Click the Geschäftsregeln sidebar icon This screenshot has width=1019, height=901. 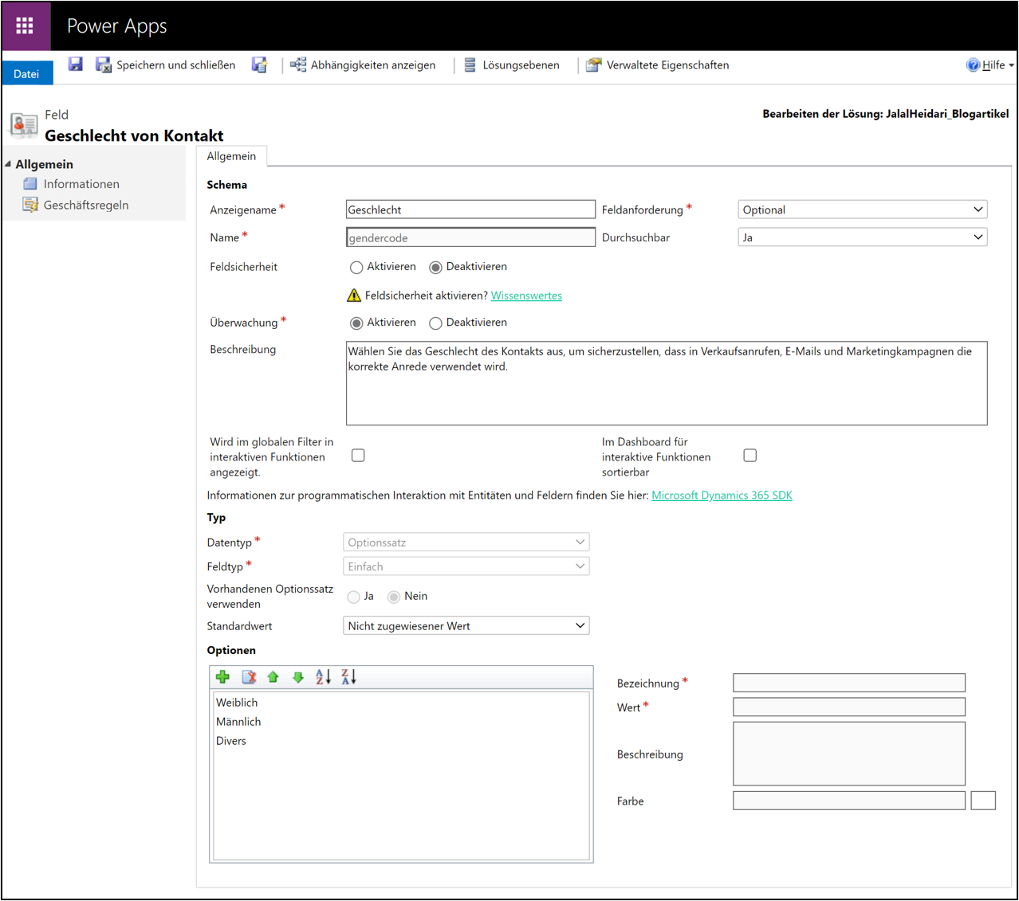coord(30,206)
